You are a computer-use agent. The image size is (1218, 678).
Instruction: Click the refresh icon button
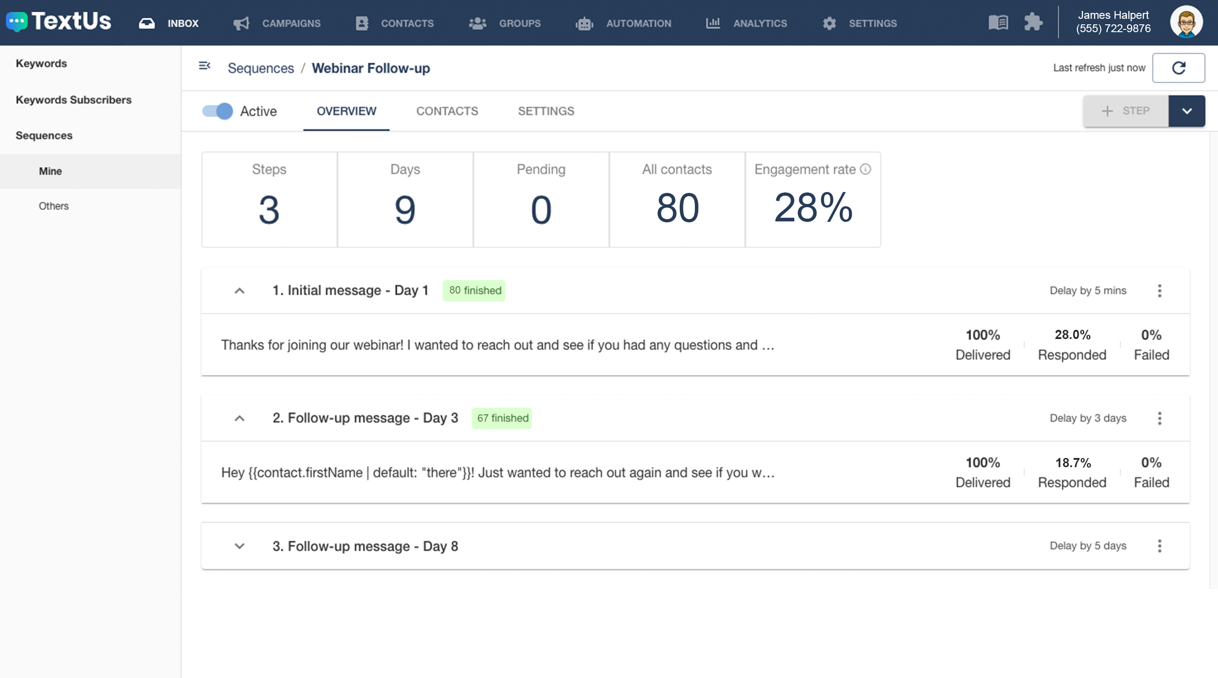tap(1178, 68)
